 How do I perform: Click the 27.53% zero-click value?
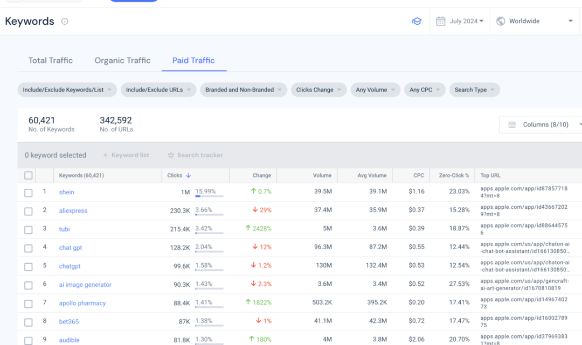pos(459,284)
